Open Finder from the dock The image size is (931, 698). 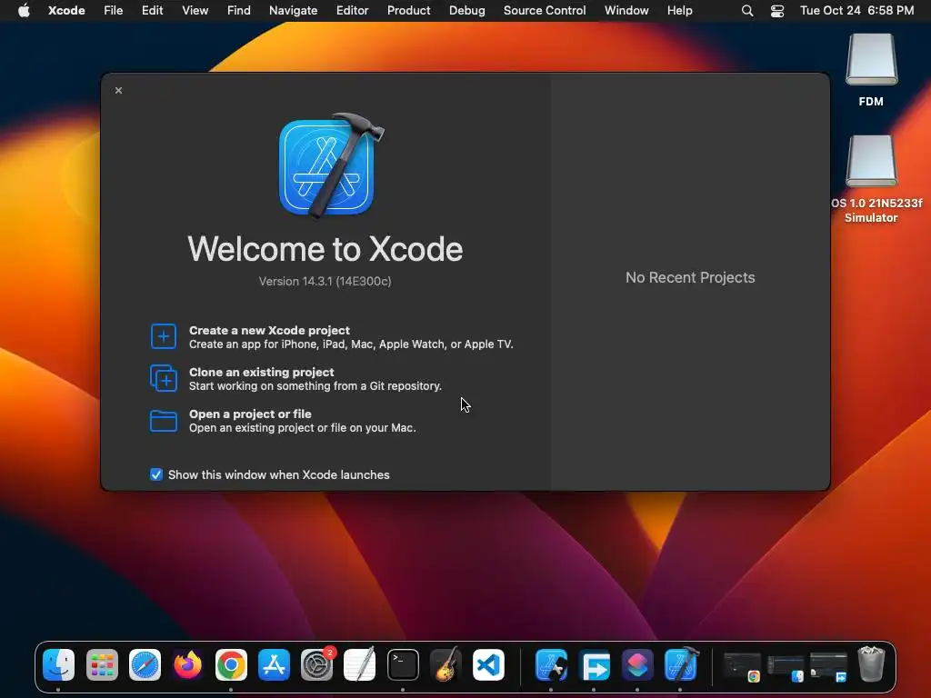[x=59, y=664]
